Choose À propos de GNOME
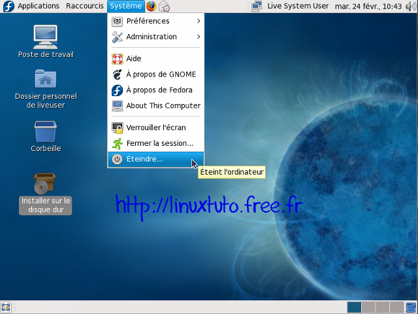The width and height of the screenshot is (418, 314). [155, 75]
